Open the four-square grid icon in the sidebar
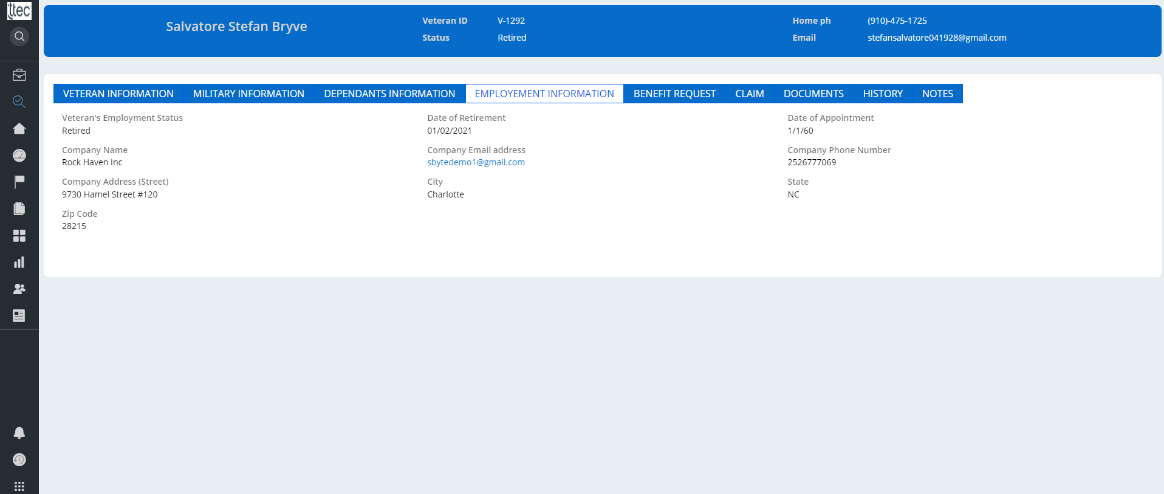The height and width of the screenshot is (494, 1164). pos(19,236)
